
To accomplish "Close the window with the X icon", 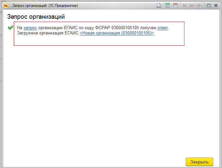I will point(216,6).
